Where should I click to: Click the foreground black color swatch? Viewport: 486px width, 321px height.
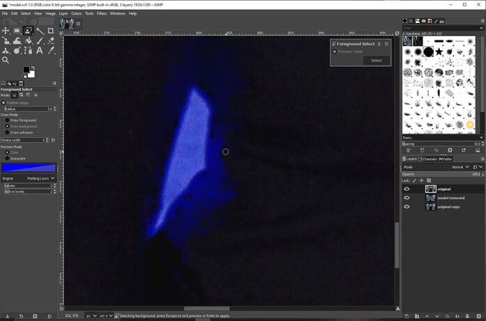[26, 70]
